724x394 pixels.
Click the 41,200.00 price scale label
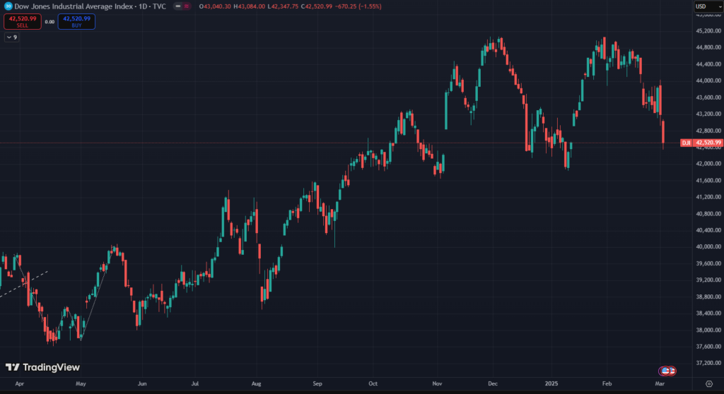point(708,197)
